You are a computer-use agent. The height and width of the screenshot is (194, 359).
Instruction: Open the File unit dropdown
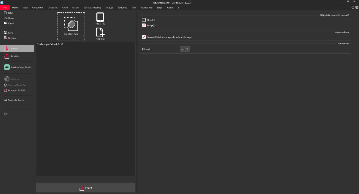[x=185, y=49]
